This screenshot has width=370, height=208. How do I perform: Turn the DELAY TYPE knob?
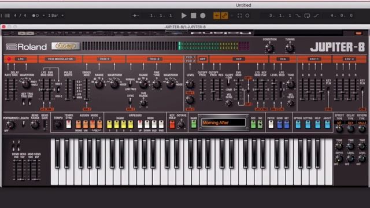[x=351, y=129]
